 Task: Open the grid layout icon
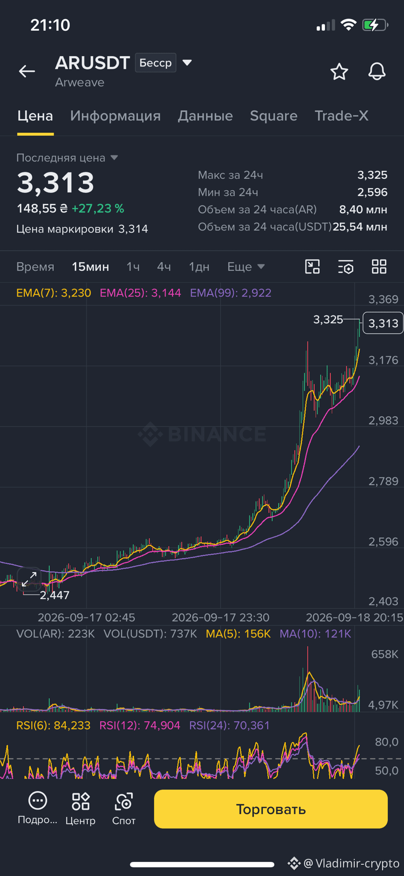(x=379, y=267)
